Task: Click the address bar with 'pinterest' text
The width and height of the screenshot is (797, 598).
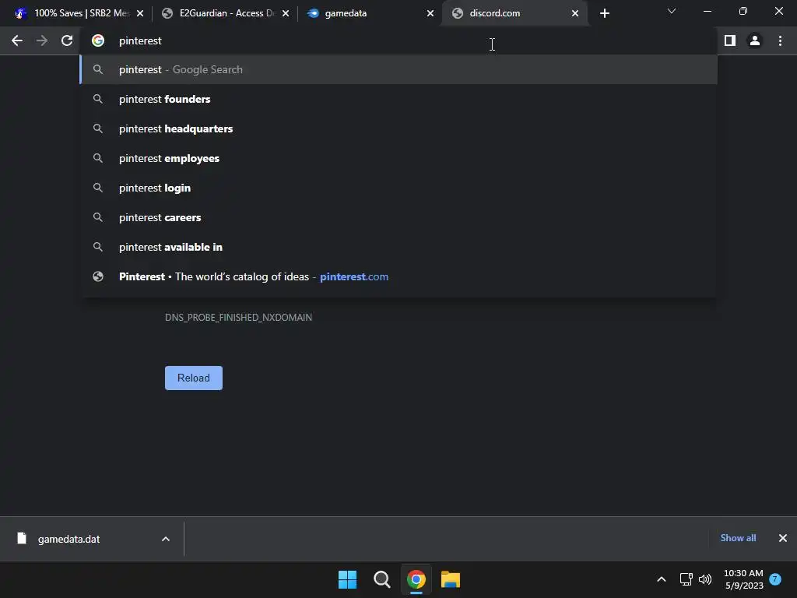Action: click(x=399, y=40)
